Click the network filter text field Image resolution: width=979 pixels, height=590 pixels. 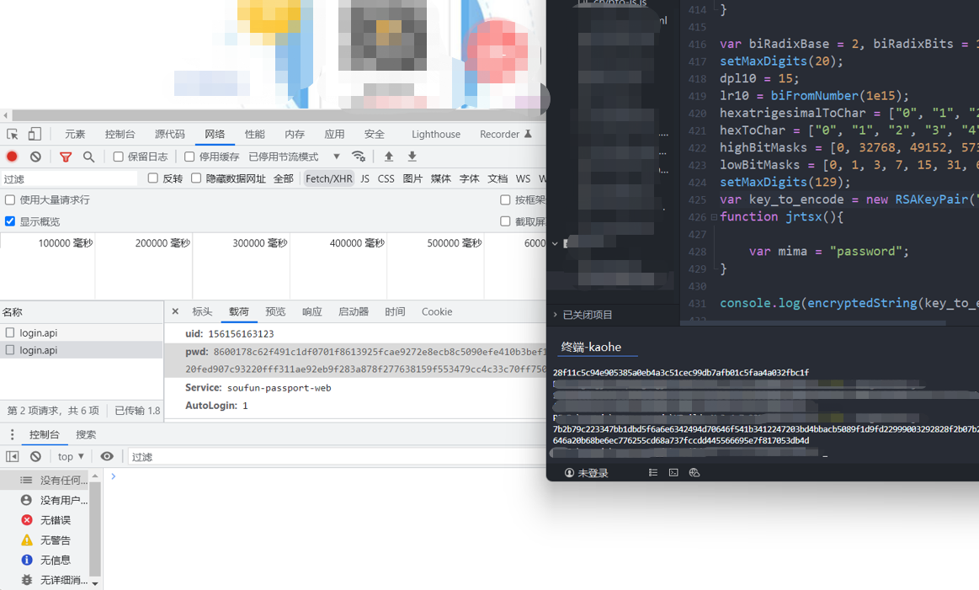69,179
